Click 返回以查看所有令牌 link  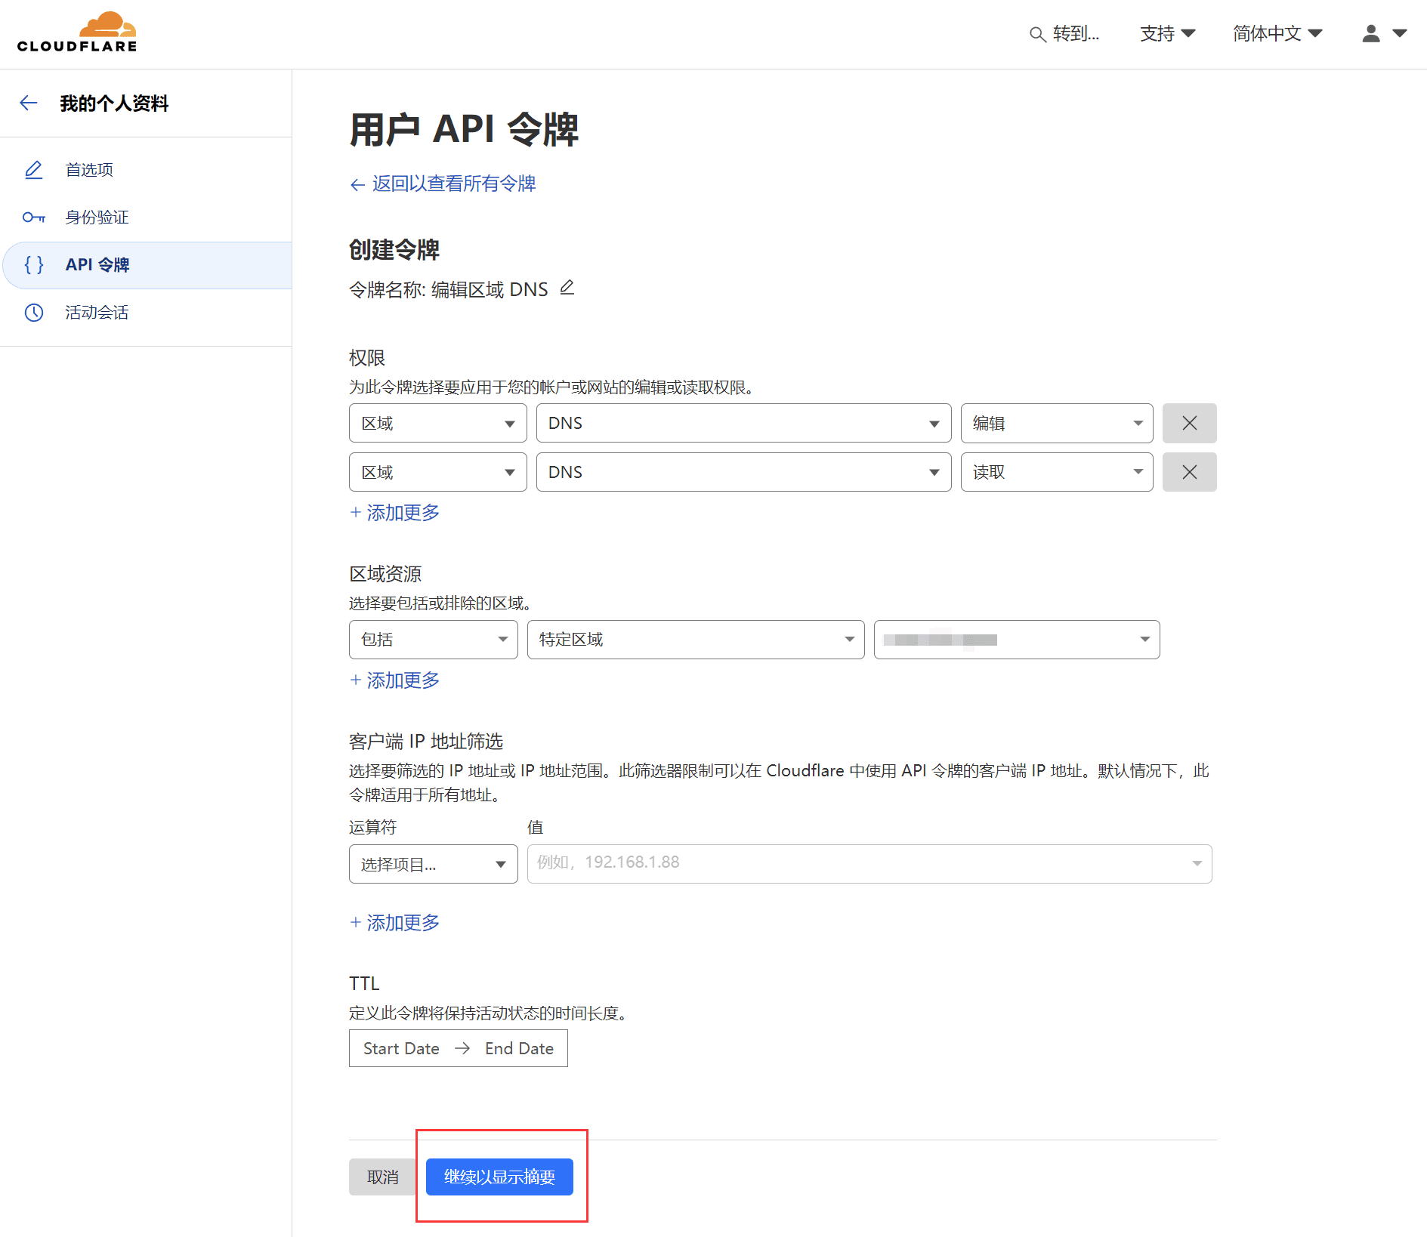pos(443,184)
